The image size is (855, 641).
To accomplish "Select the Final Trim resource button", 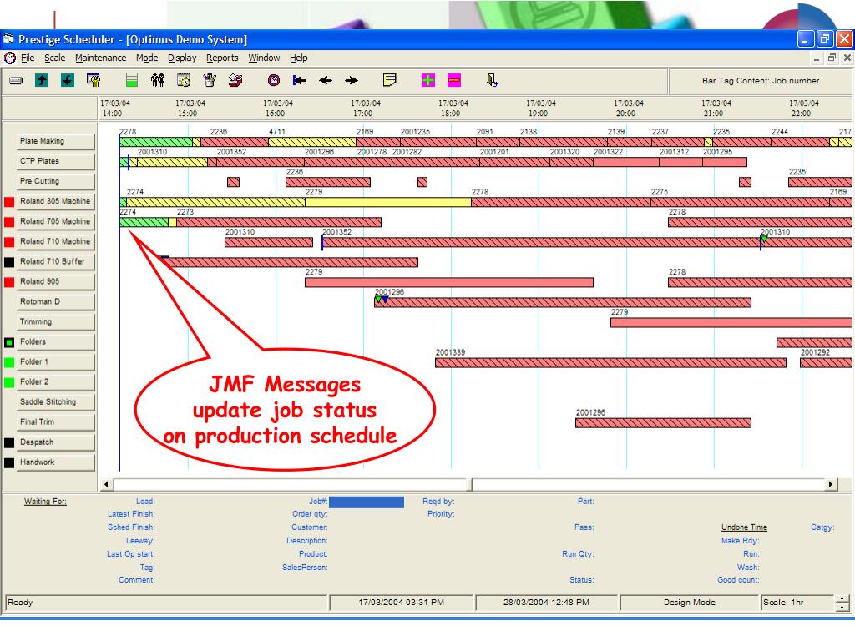I will pos(56,422).
